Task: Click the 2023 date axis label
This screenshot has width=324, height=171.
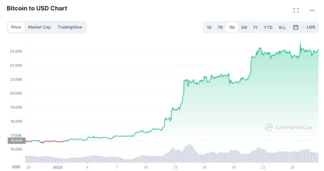Action: pos(58,167)
